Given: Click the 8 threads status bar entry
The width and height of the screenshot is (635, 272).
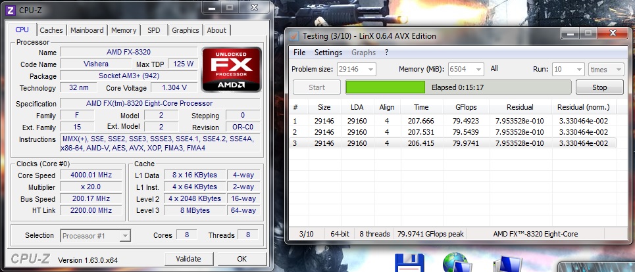Looking at the screenshot, I should (374, 234).
